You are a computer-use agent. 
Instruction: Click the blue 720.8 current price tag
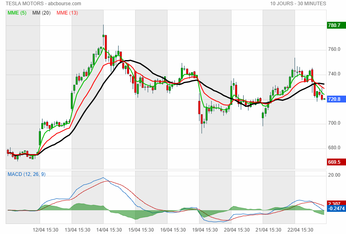click(336, 99)
